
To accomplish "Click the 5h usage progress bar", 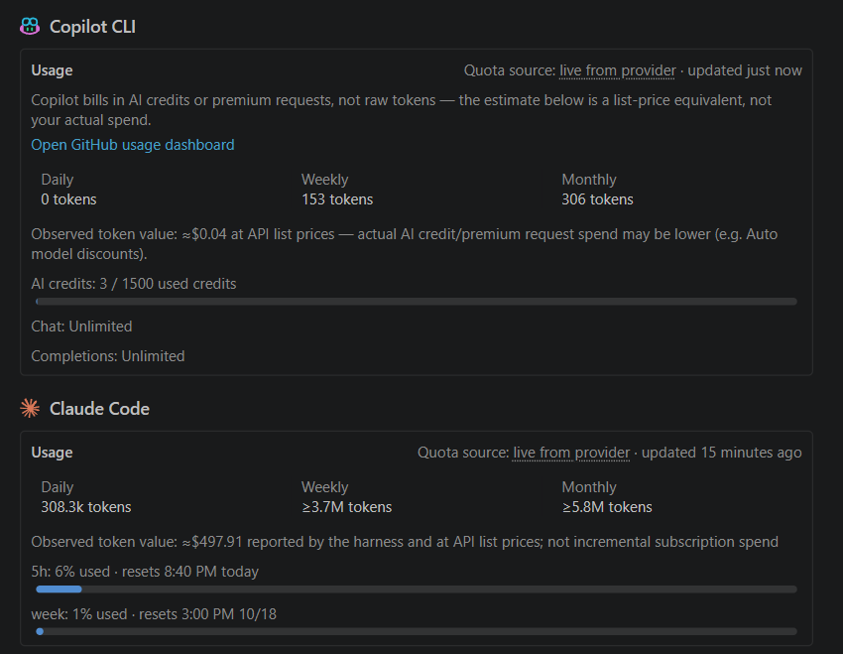I will tap(417, 589).
